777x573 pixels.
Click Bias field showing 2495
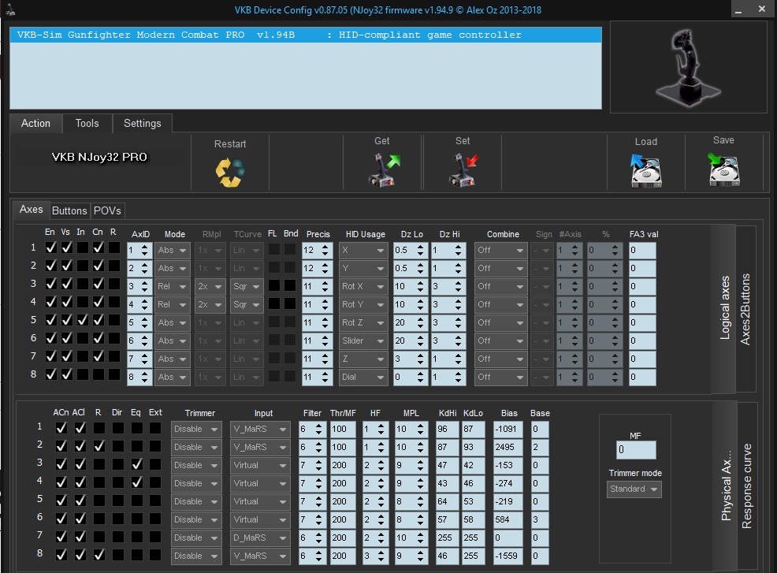(508, 447)
